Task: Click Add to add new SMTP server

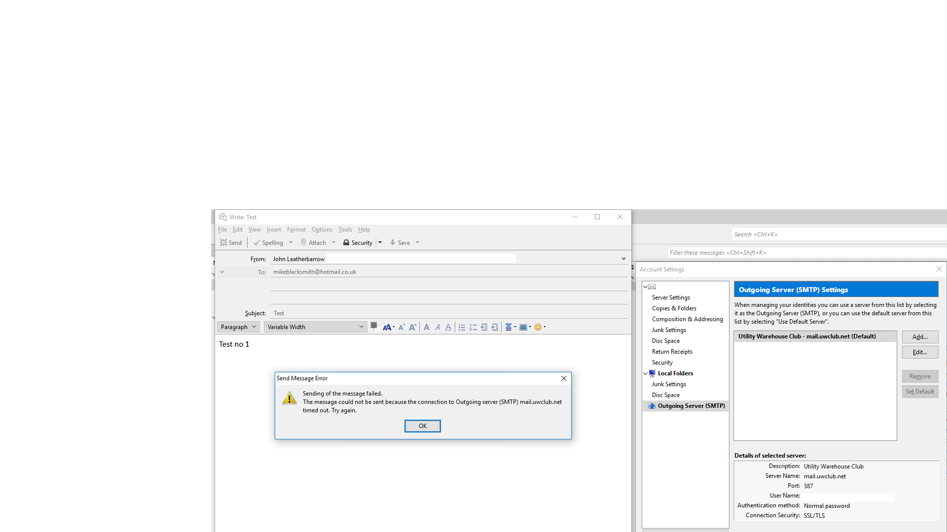Action: (920, 336)
